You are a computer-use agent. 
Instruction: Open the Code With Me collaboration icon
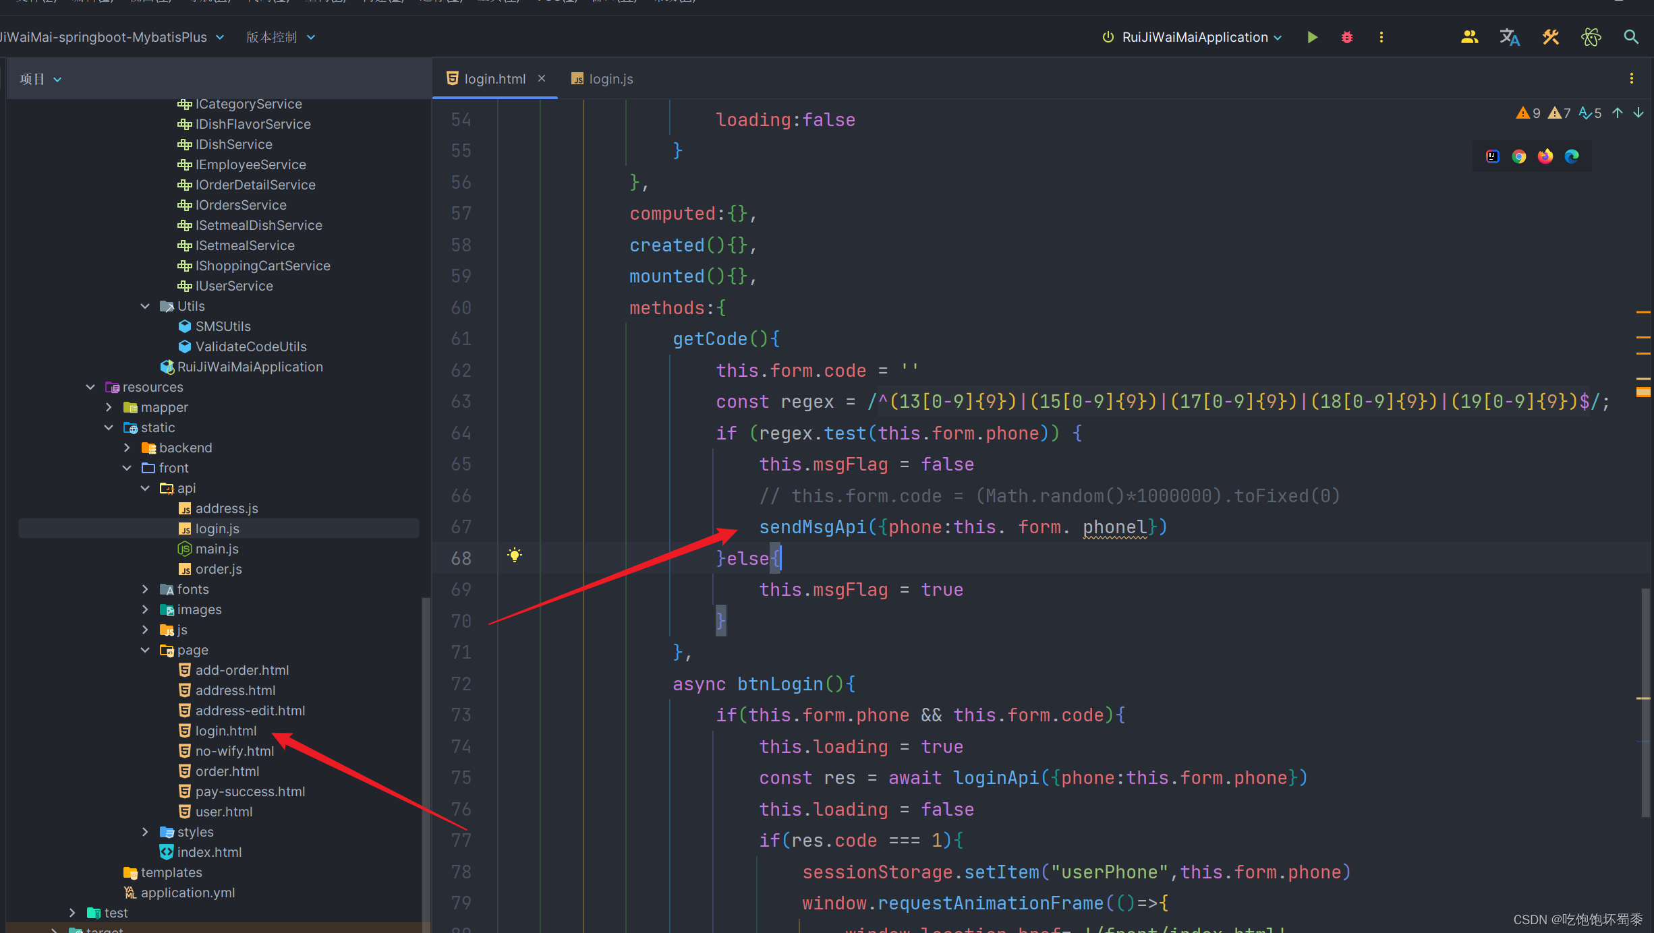click(1469, 37)
